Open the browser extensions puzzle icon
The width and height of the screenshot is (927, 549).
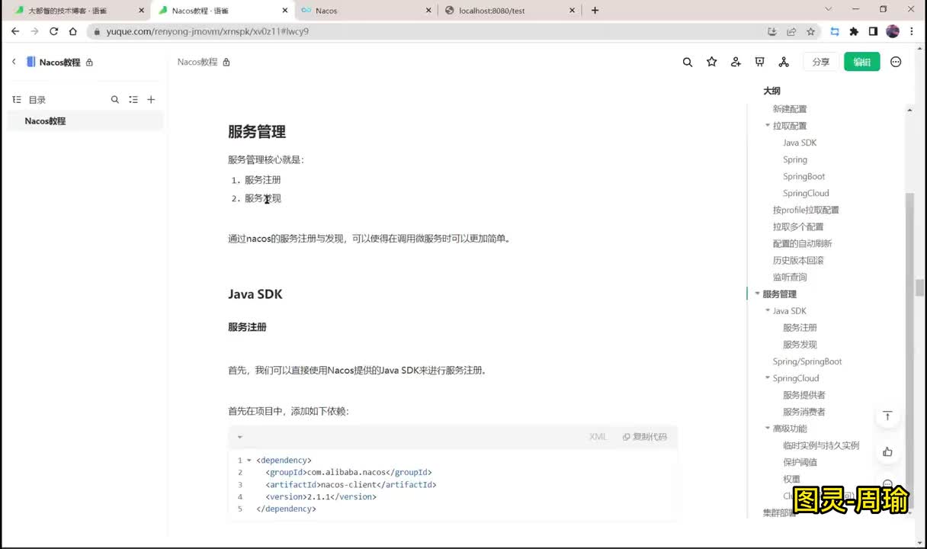854,31
